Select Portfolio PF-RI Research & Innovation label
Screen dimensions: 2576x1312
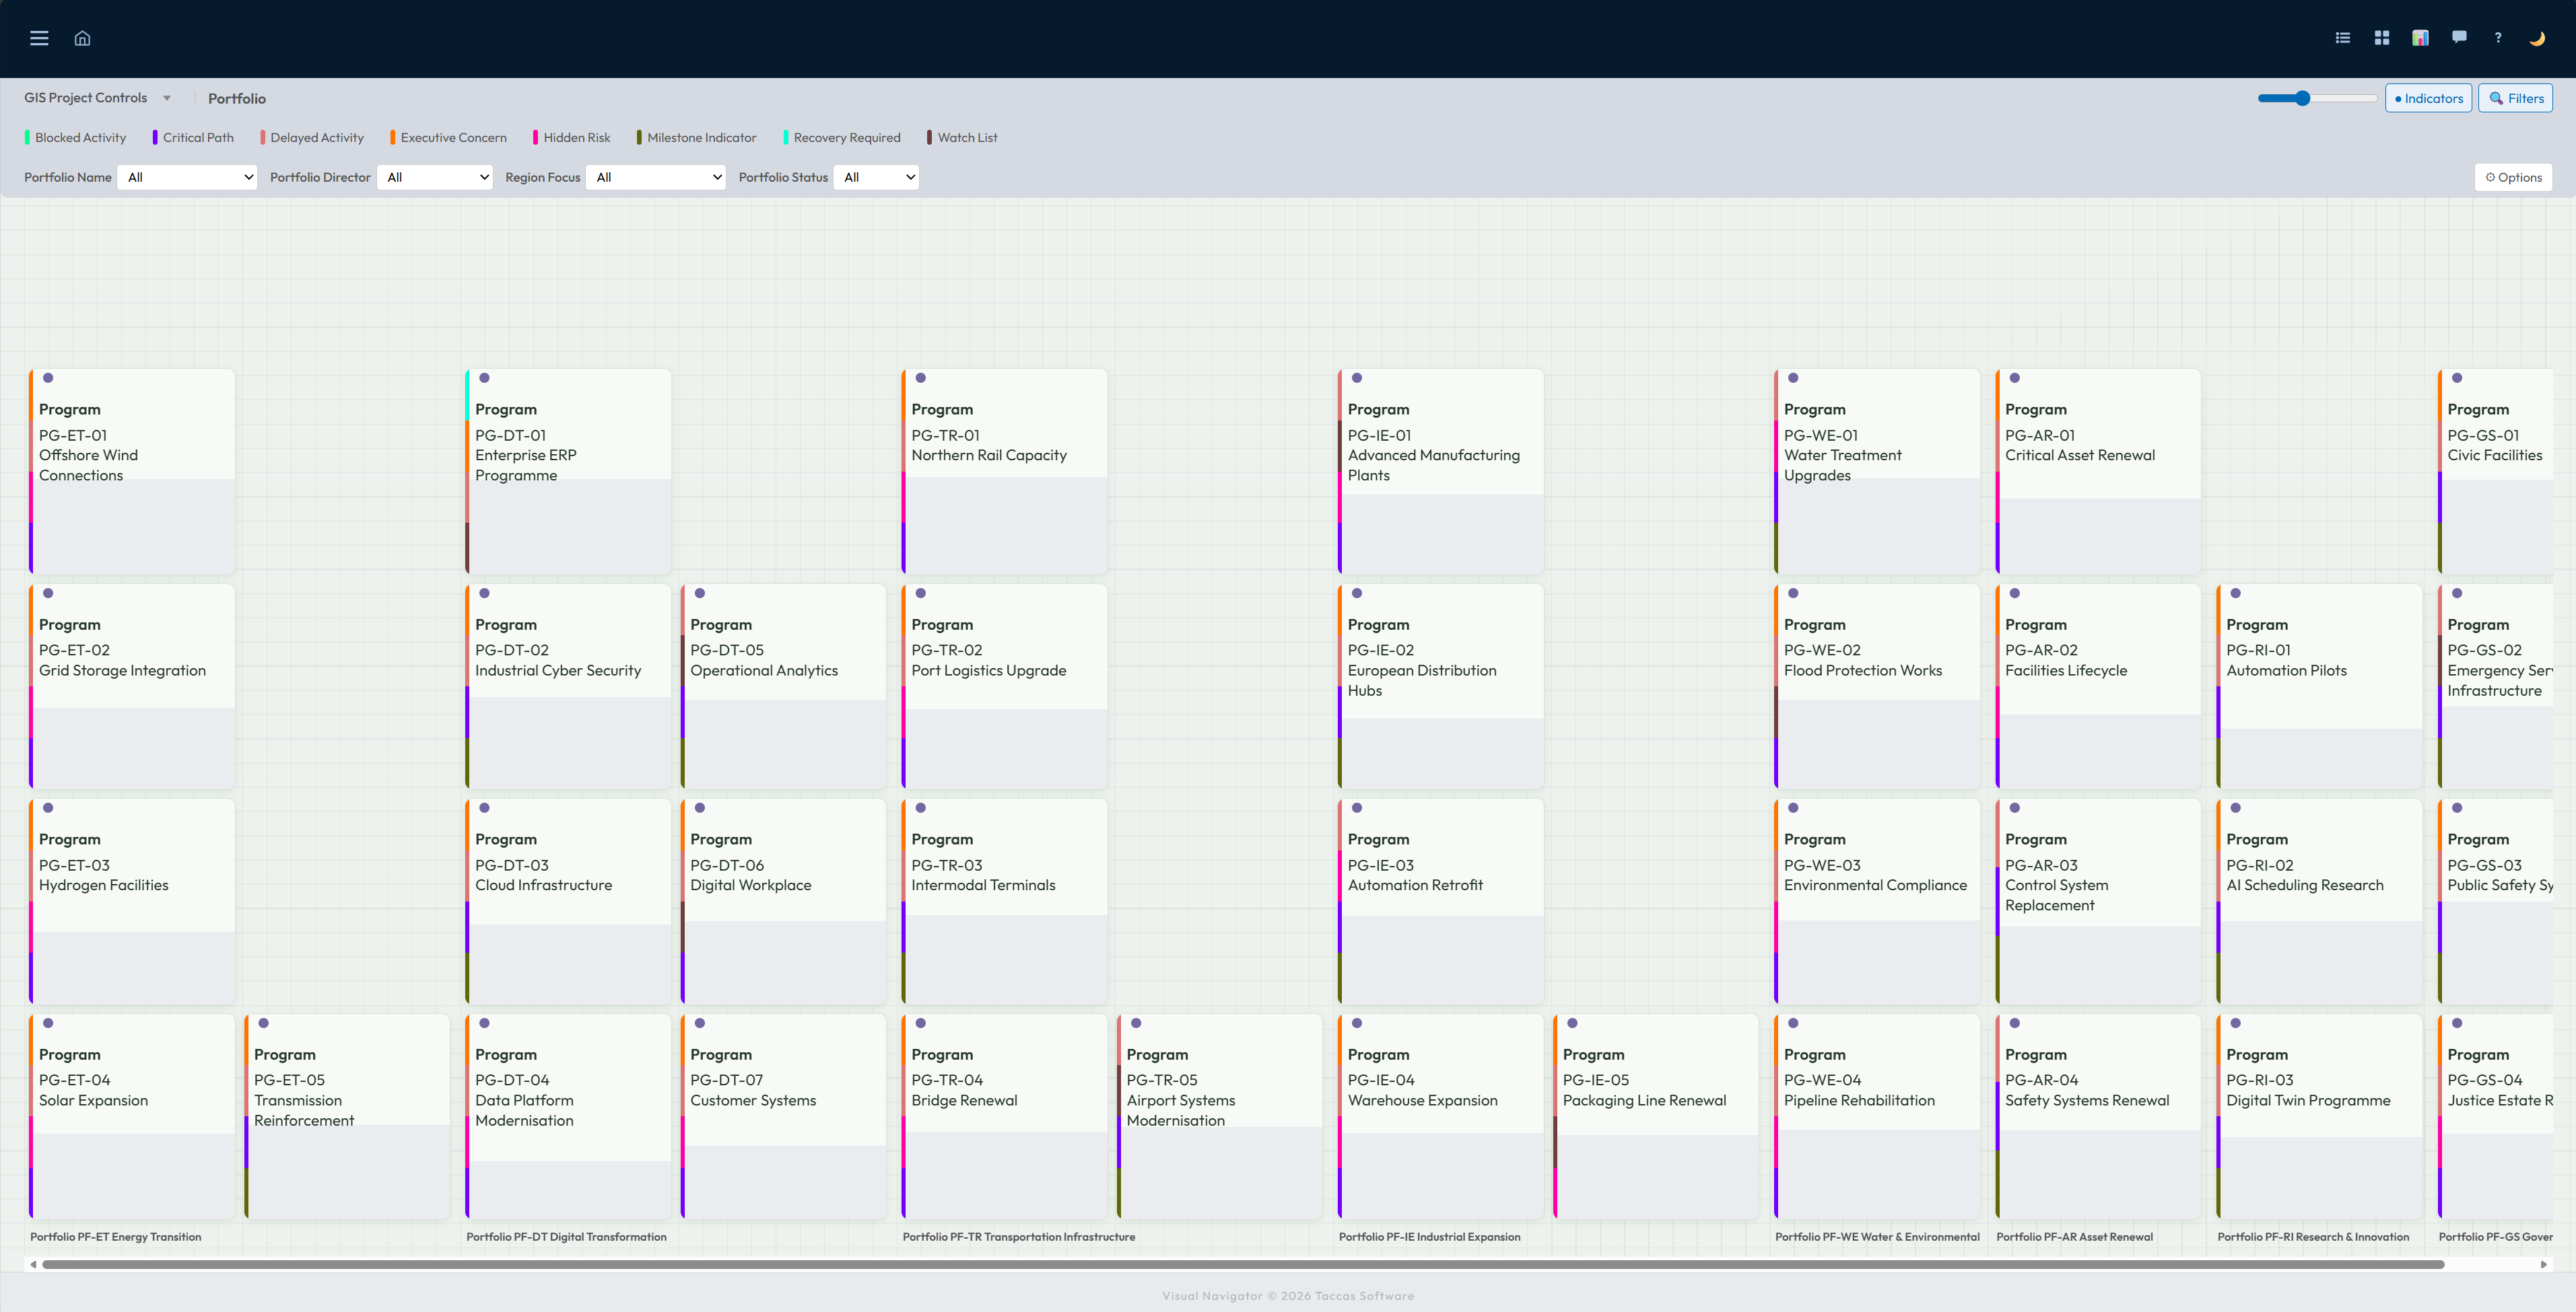2313,1237
